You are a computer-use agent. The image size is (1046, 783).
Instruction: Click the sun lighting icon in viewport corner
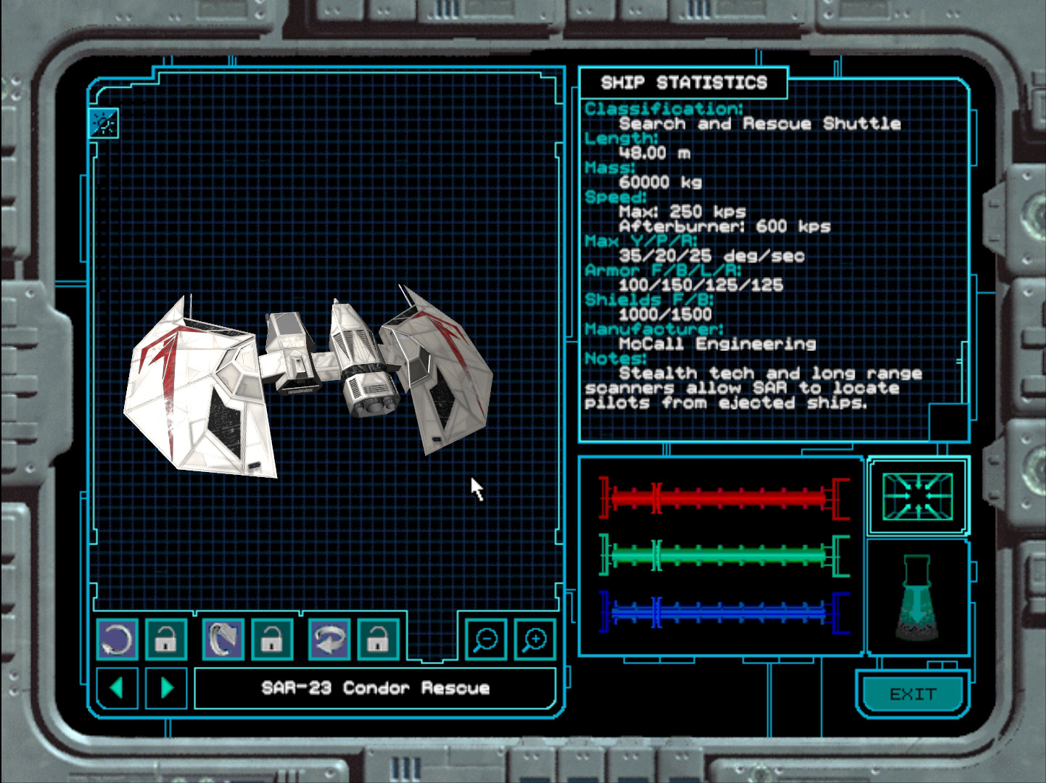pos(104,124)
